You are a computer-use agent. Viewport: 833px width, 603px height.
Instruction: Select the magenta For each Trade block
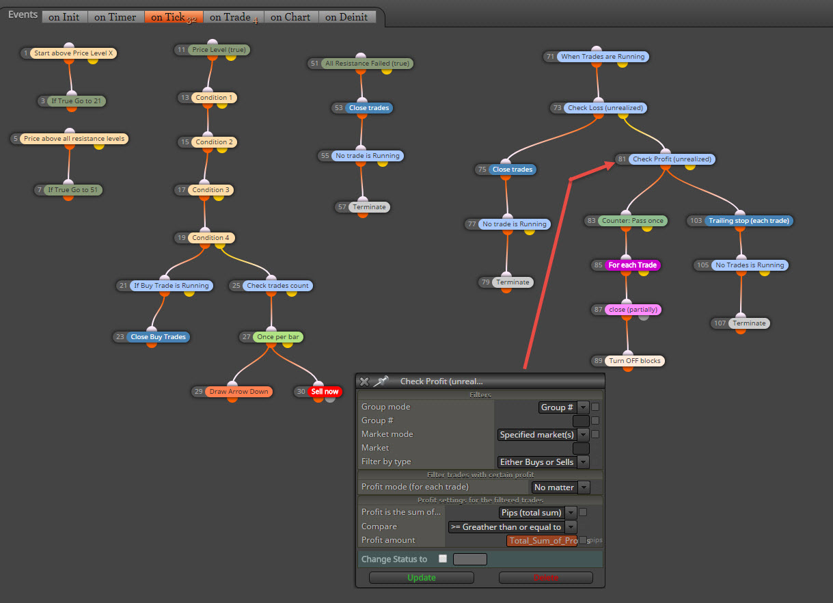(x=632, y=265)
